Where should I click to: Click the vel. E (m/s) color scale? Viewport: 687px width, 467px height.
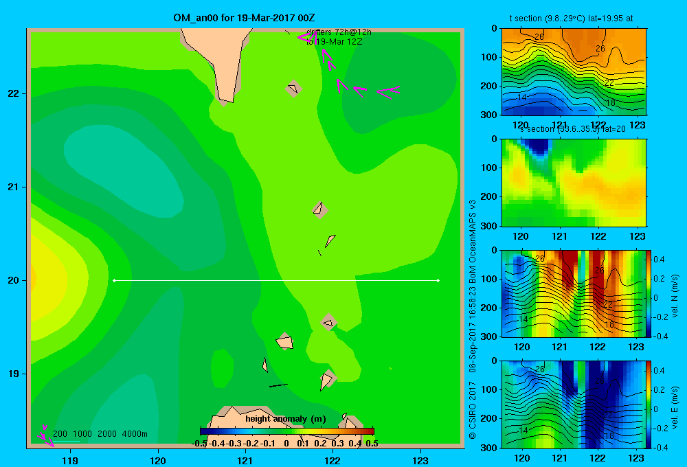[649, 405]
